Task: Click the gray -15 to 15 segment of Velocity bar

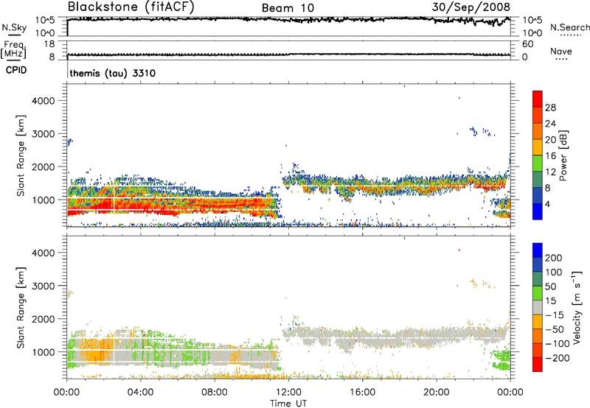Action: pyautogui.click(x=538, y=307)
